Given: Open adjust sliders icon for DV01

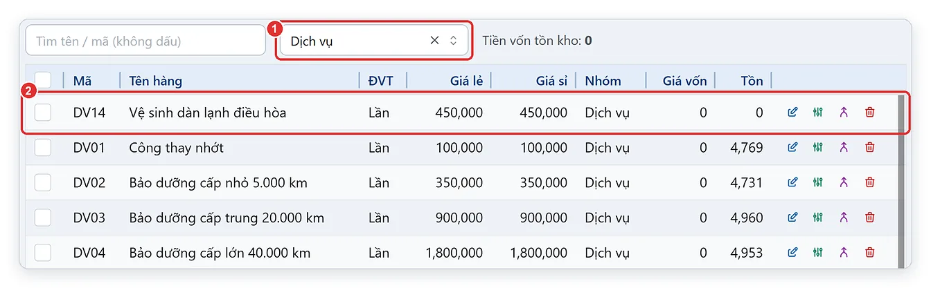Looking at the screenshot, I should click(818, 147).
